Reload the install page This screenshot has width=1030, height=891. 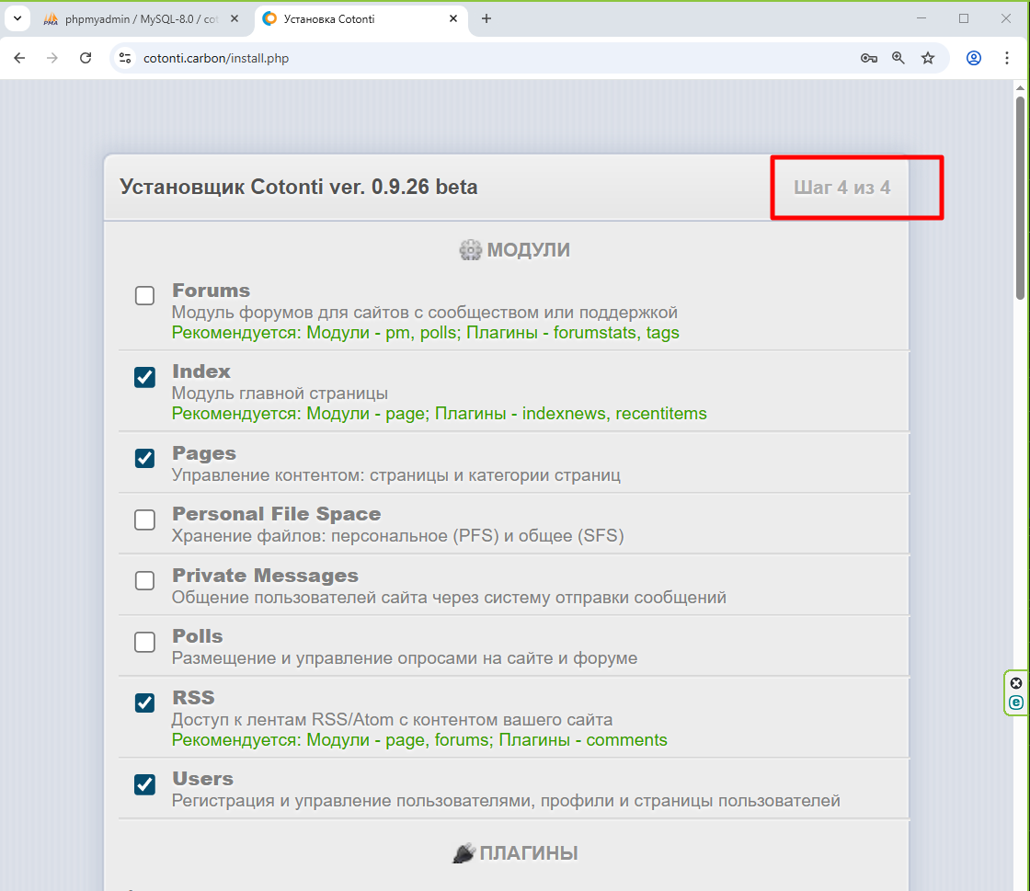pyautogui.click(x=86, y=58)
